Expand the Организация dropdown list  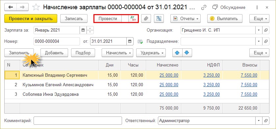pos(259,30)
